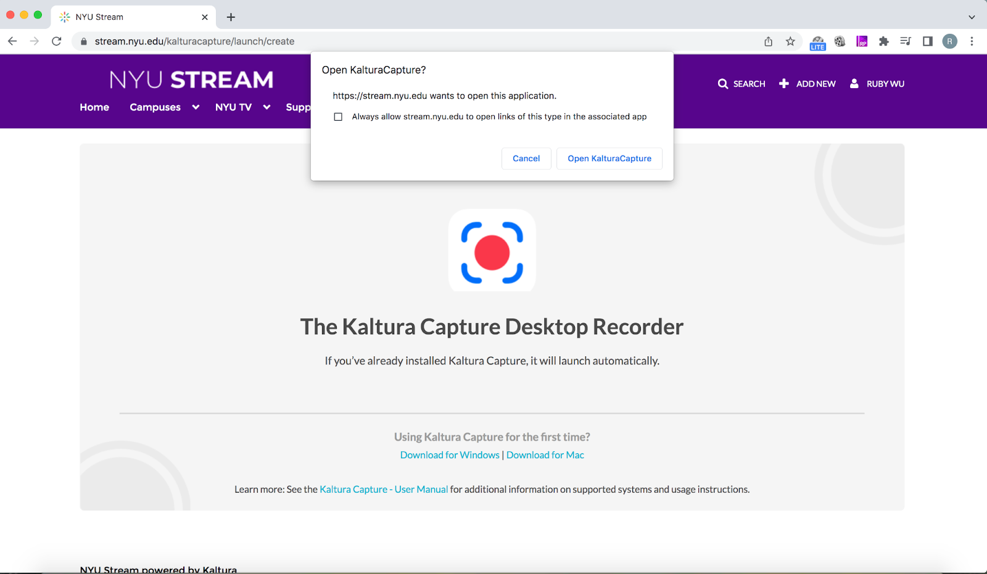Open the media control playlist icon
Screen dimensions: 987x574
(x=906, y=41)
